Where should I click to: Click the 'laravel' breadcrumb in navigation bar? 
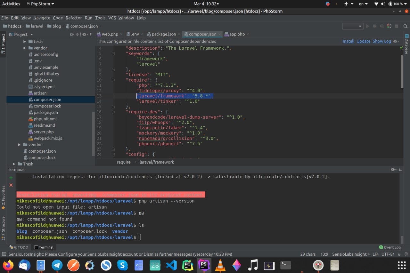pos(35,26)
